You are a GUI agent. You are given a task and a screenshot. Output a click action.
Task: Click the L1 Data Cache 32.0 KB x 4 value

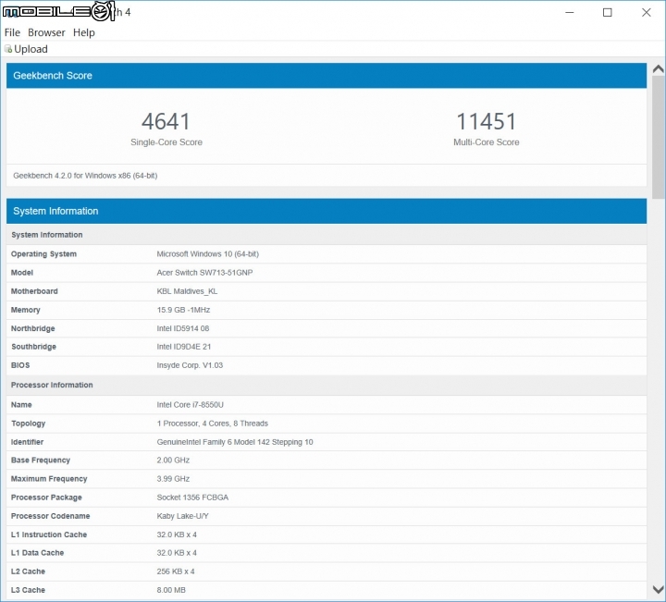[x=177, y=553]
